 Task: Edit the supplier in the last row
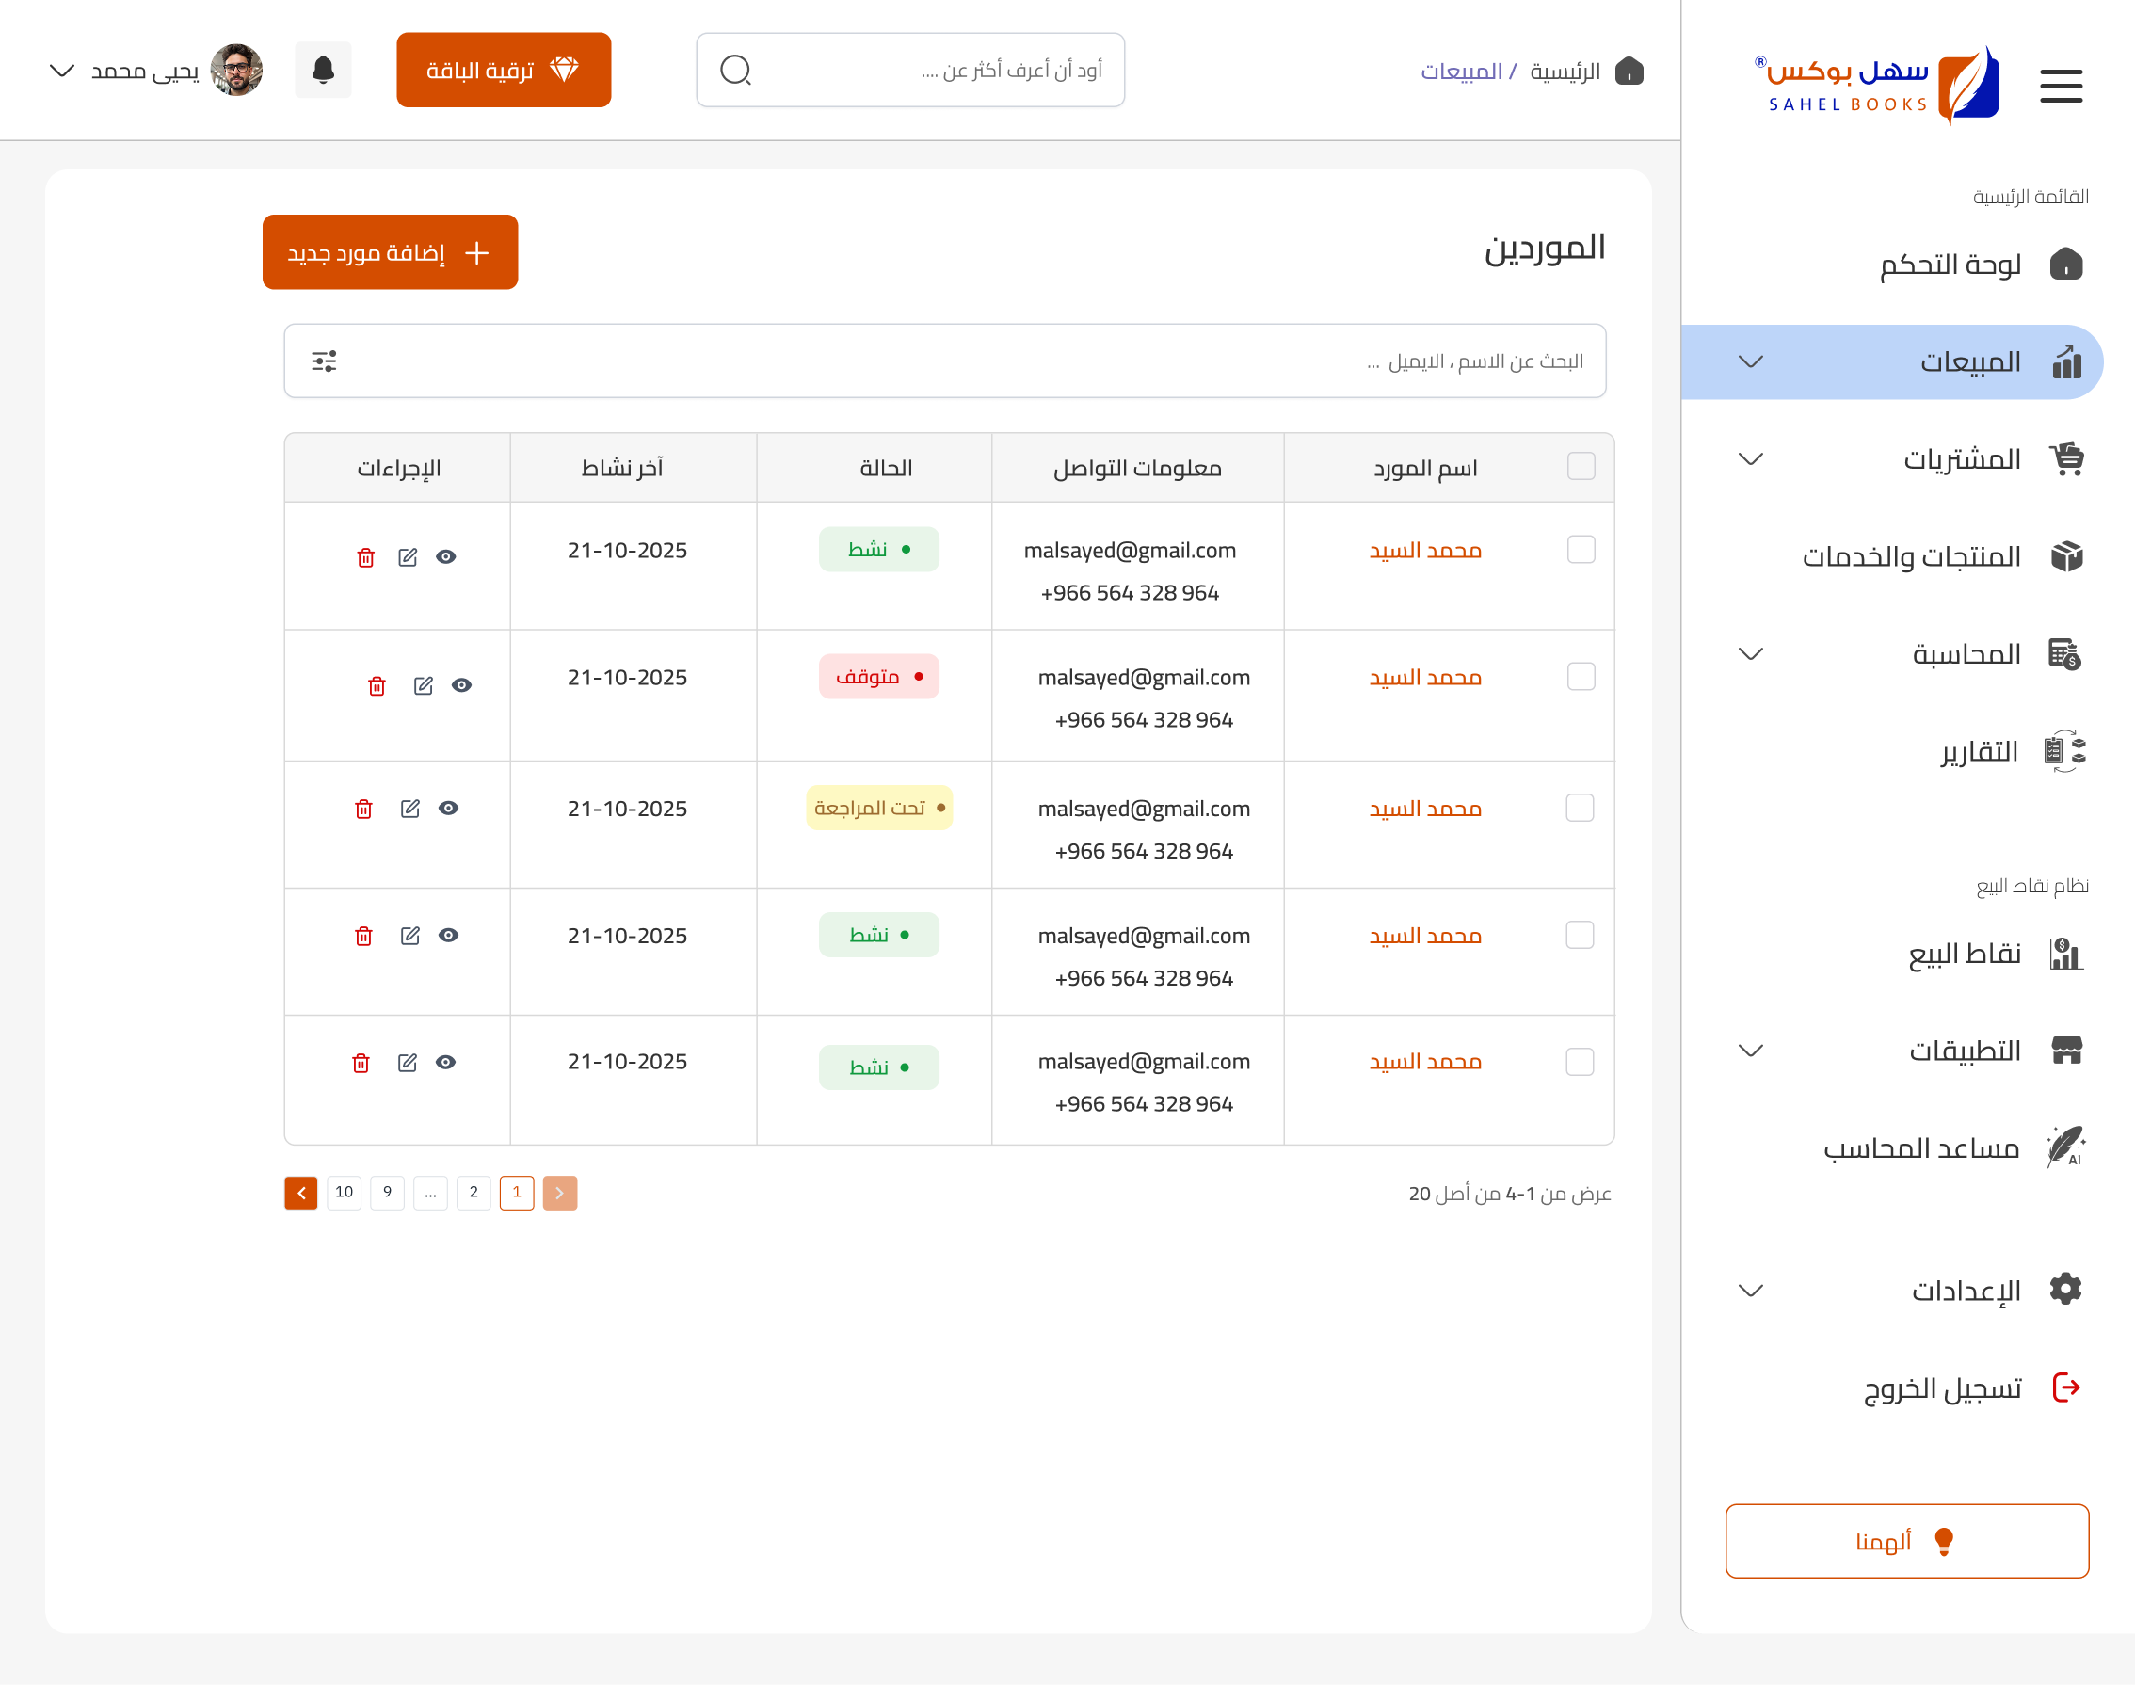[x=408, y=1063]
